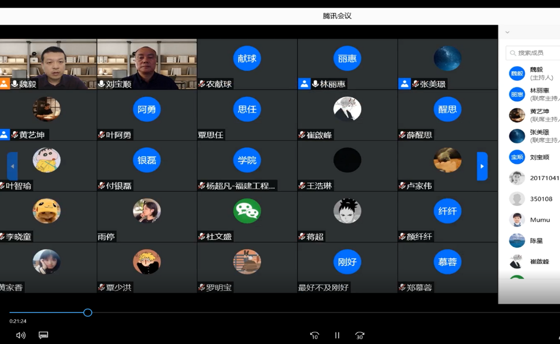Click the starry sky avatar on 张美璟's tile
The height and width of the screenshot is (344, 560).
coord(447,58)
